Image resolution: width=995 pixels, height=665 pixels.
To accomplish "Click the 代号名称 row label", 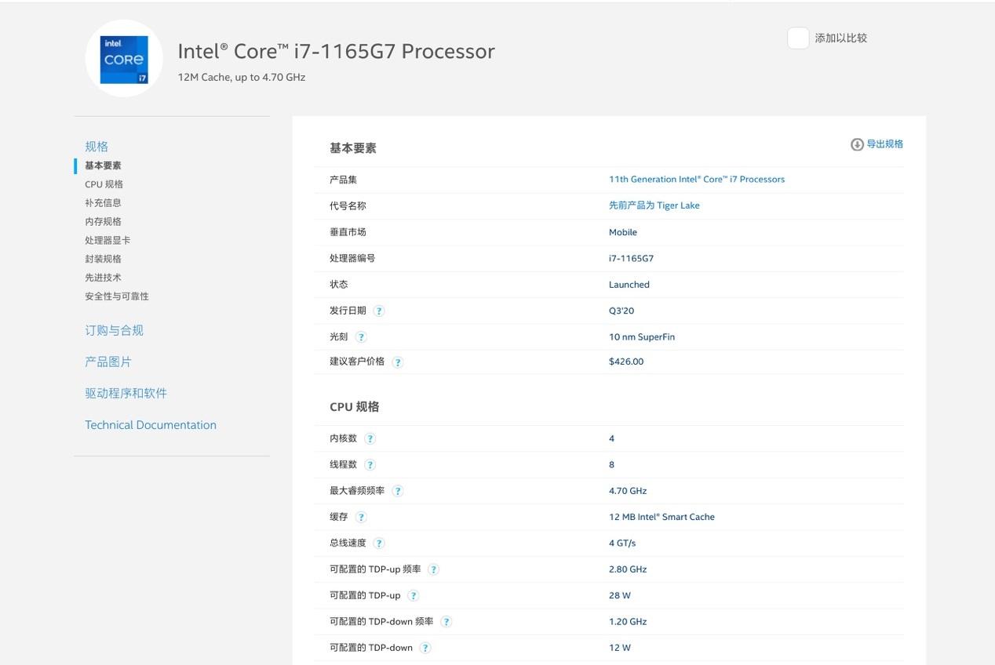I will coord(348,205).
